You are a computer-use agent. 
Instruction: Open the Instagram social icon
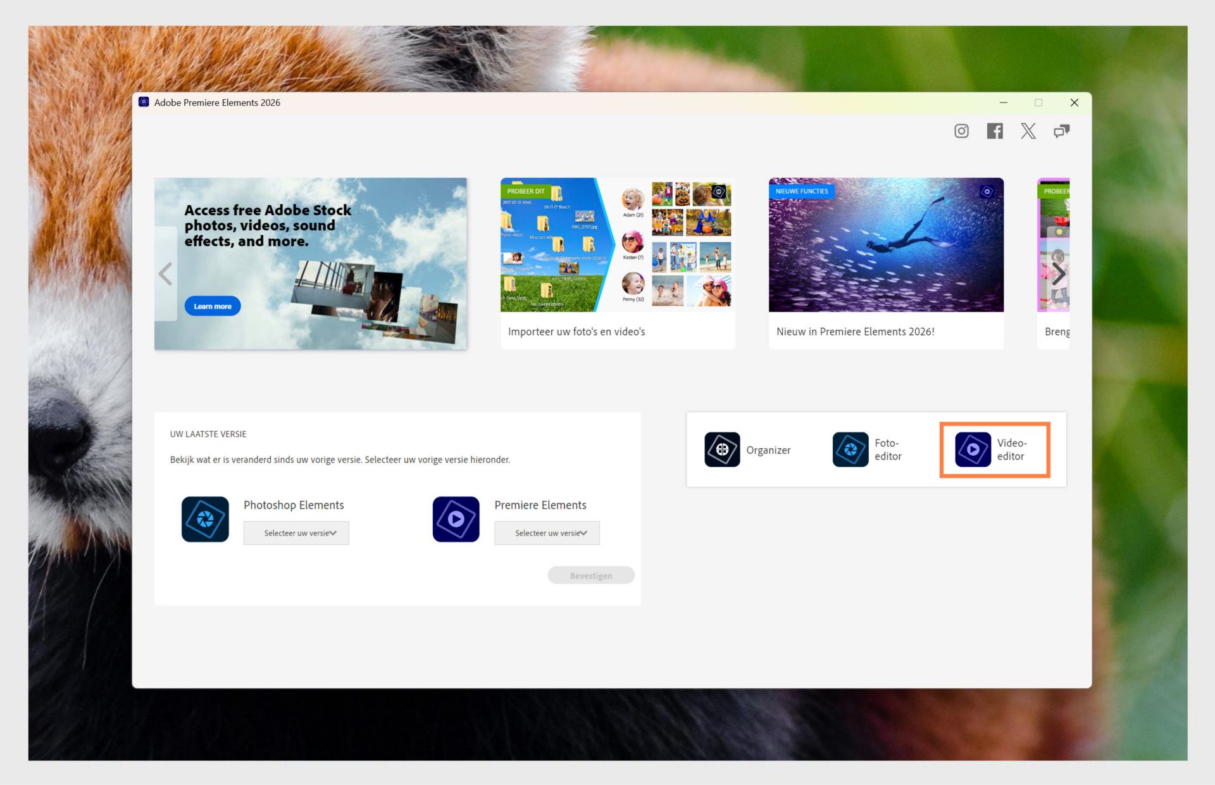point(961,131)
